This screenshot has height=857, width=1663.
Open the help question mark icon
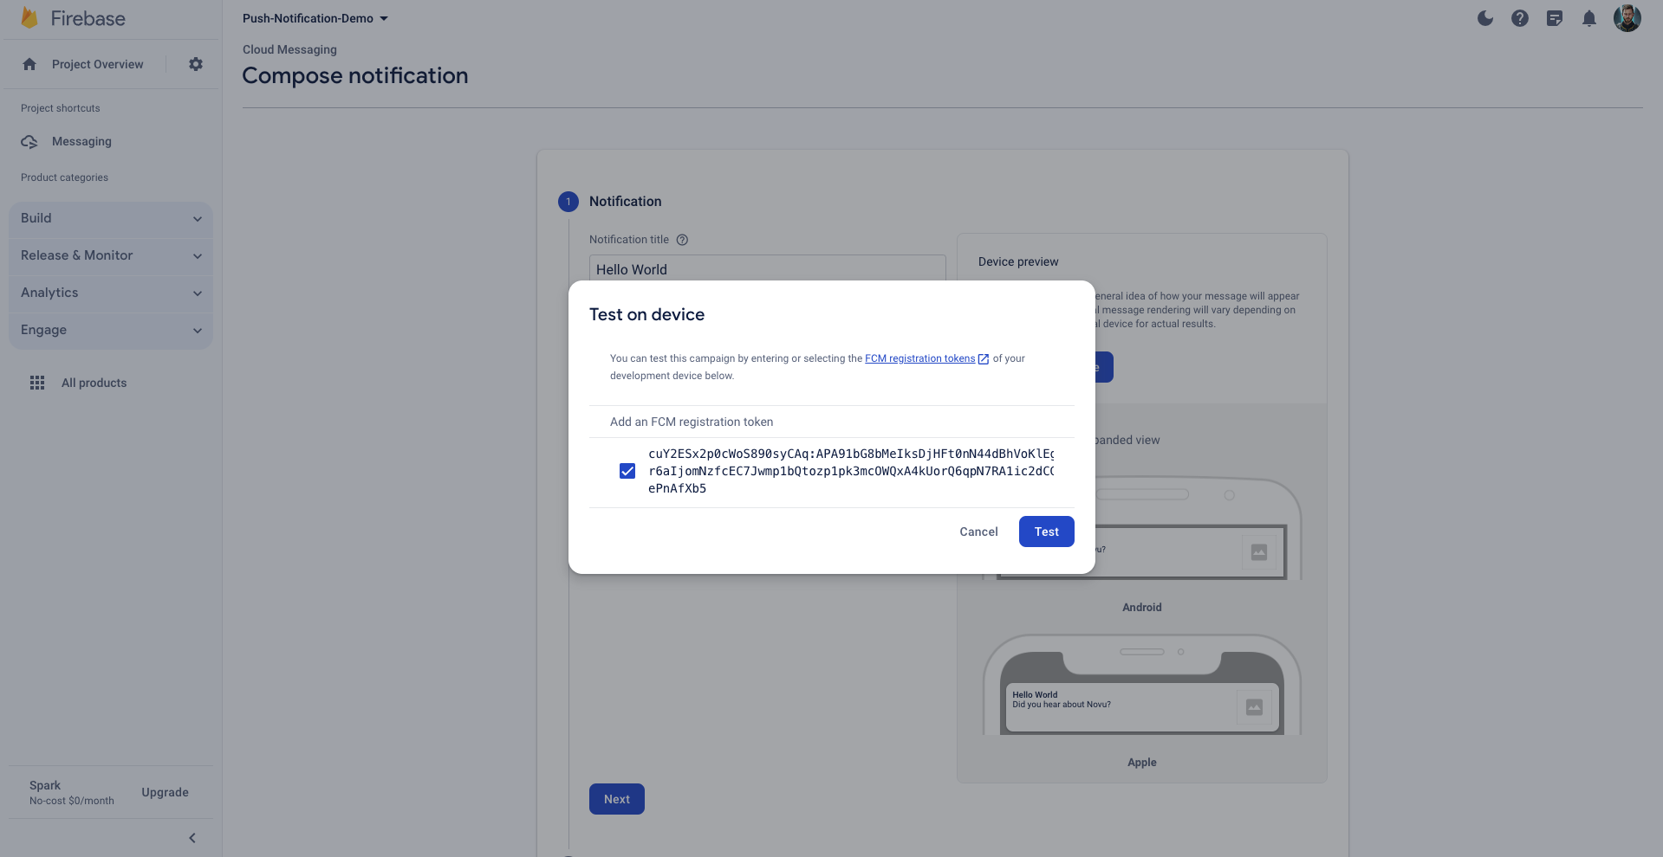(x=1520, y=18)
